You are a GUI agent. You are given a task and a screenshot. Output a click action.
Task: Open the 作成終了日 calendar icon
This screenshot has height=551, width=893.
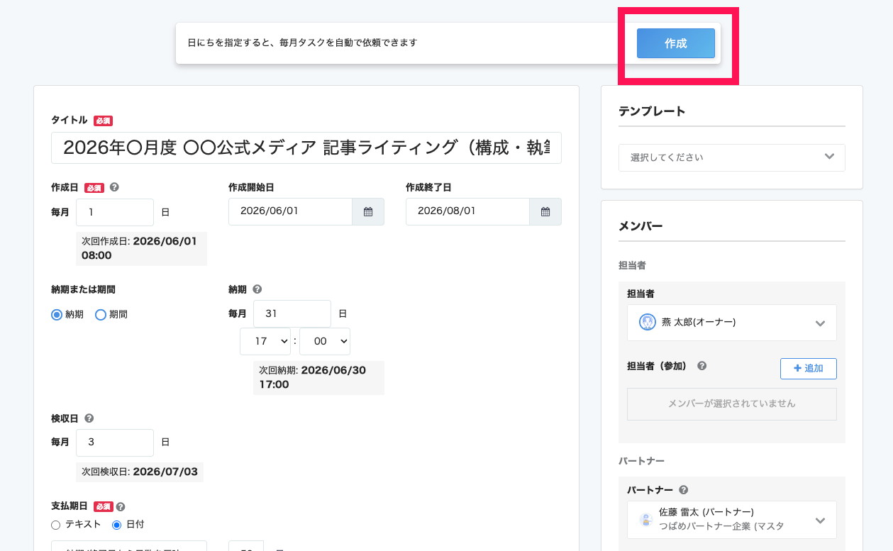click(545, 211)
